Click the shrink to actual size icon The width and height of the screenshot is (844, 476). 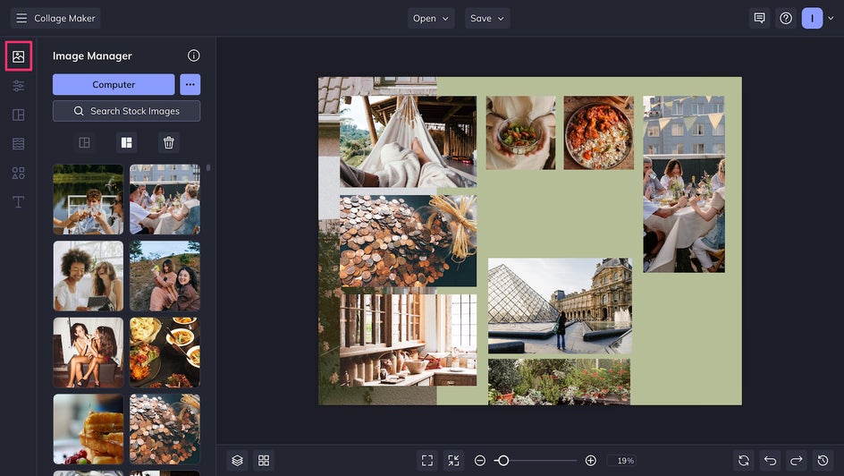point(454,461)
